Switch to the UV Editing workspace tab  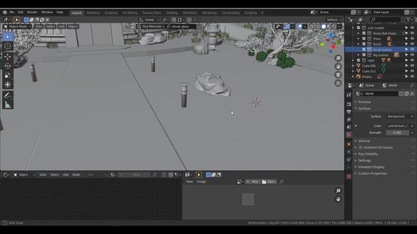[x=130, y=13]
